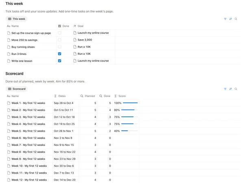This screenshot has height=183, width=244.
Task: Open Week 5 - My first 12 weeks page
Action: coord(28,131)
